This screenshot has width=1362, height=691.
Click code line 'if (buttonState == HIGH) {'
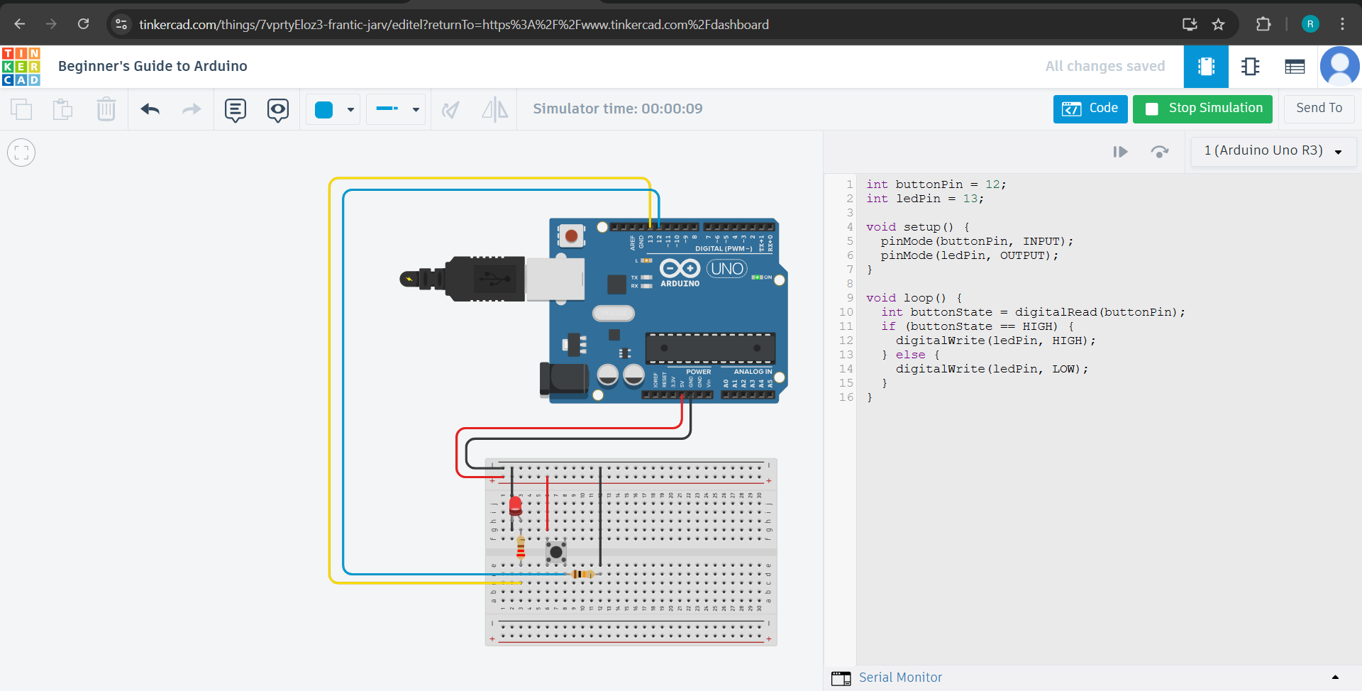point(978,326)
